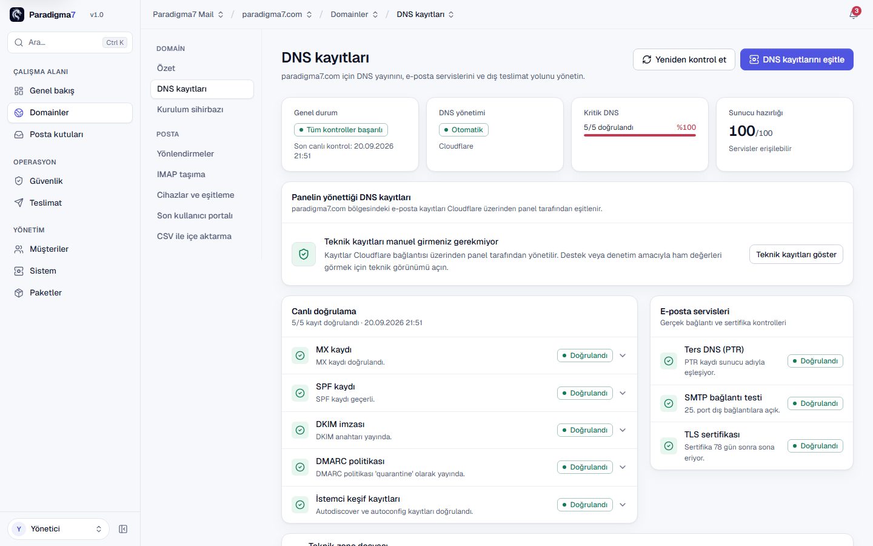The width and height of the screenshot is (873, 546).
Task: Open the paradigma7.com breadcrumb dropdown
Action: [277, 15]
